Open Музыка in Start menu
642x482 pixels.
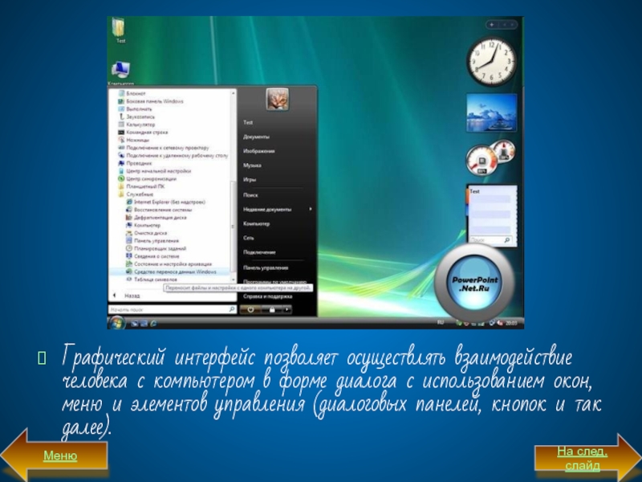click(x=252, y=165)
